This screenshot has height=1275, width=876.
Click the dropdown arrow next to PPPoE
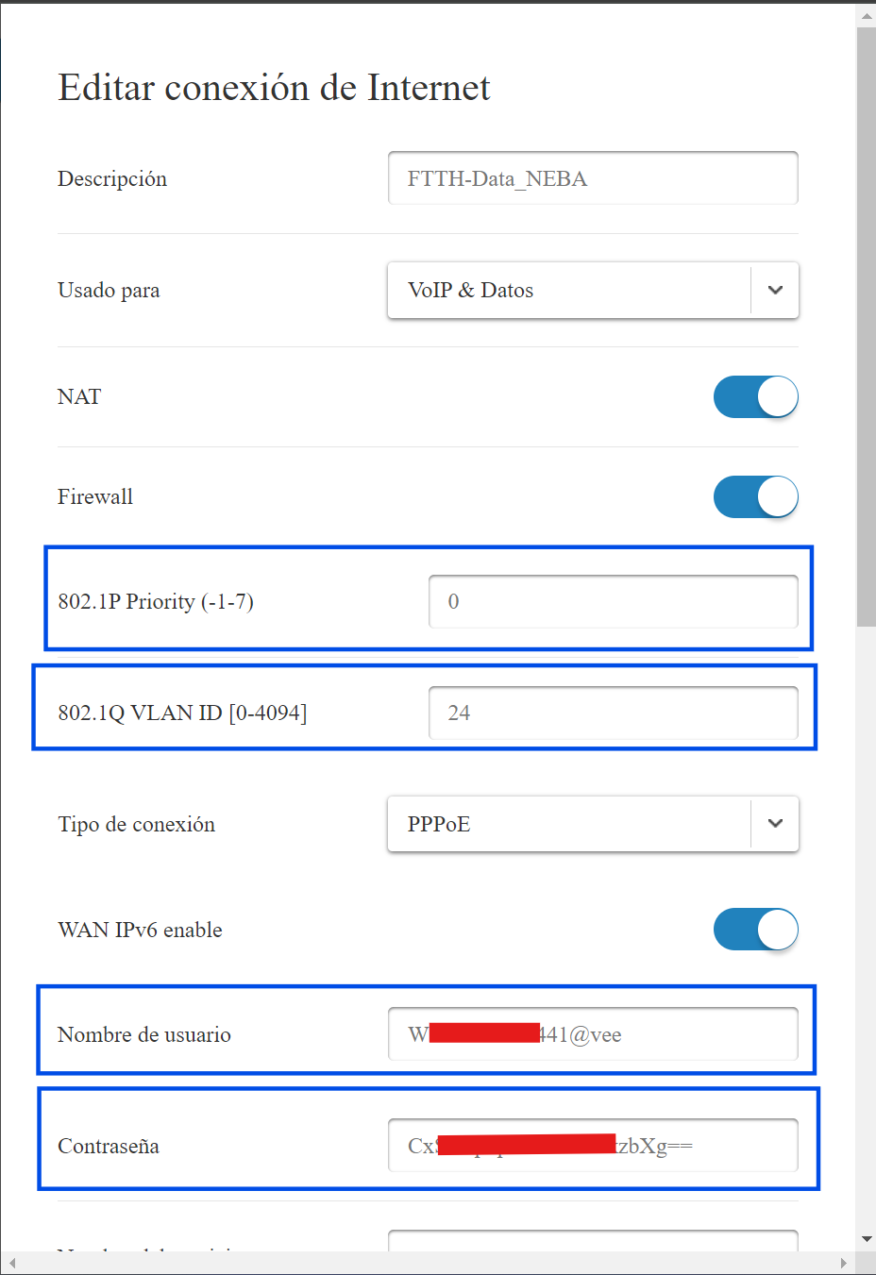pos(774,824)
